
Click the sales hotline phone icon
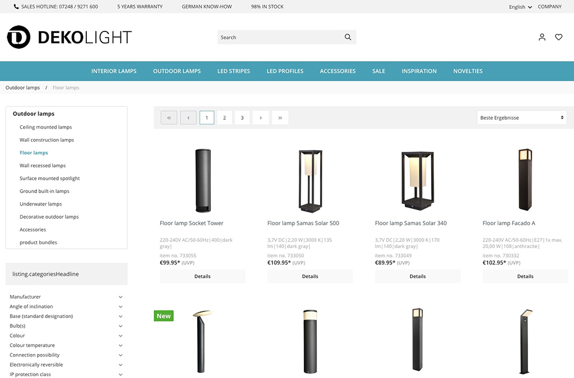tap(16, 7)
